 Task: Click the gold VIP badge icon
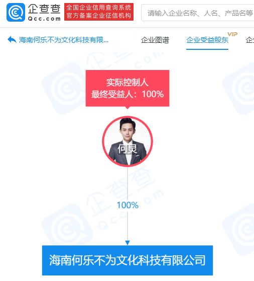pos(232,34)
